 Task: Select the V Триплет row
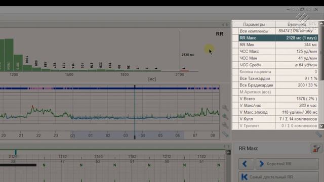(278, 126)
